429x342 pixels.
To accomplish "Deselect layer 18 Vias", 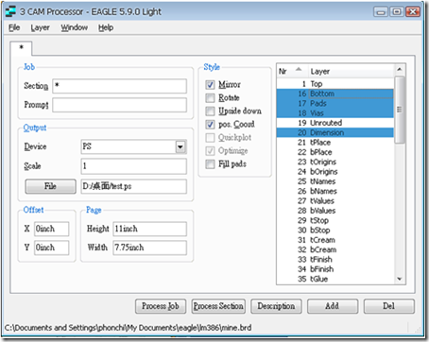I will pyautogui.click(x=335, y=113).
